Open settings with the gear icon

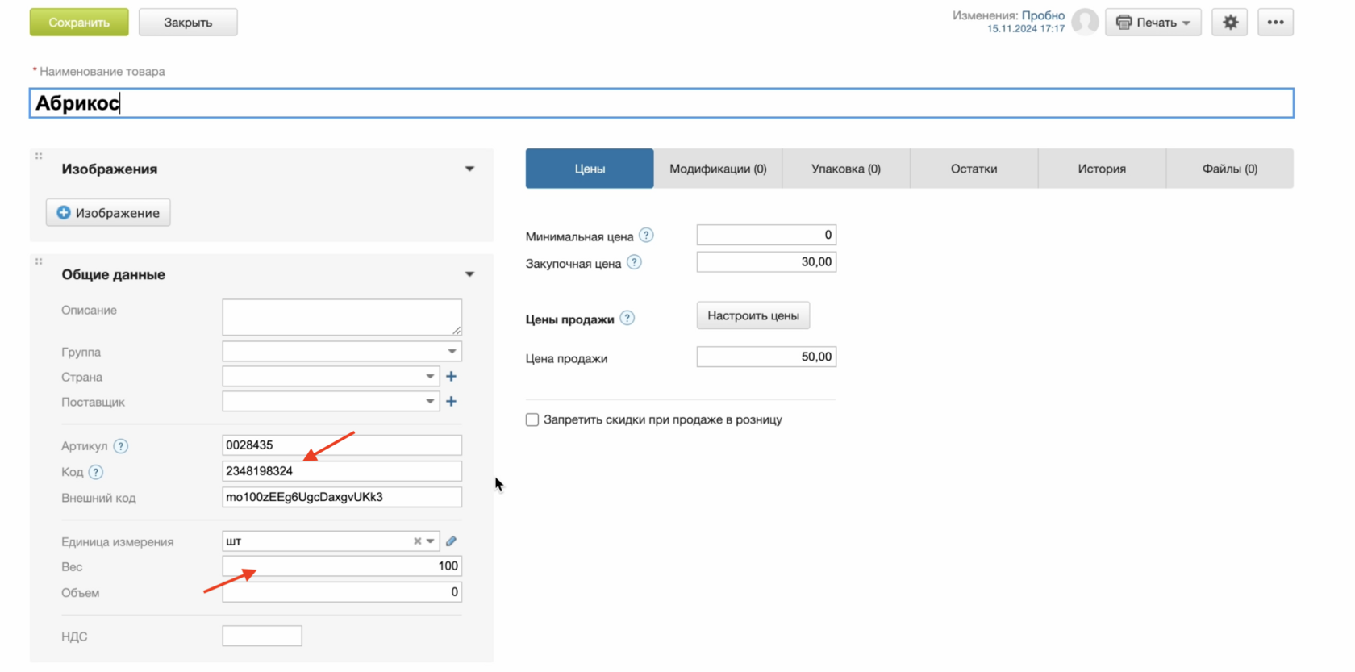[x=1230, y=23]
